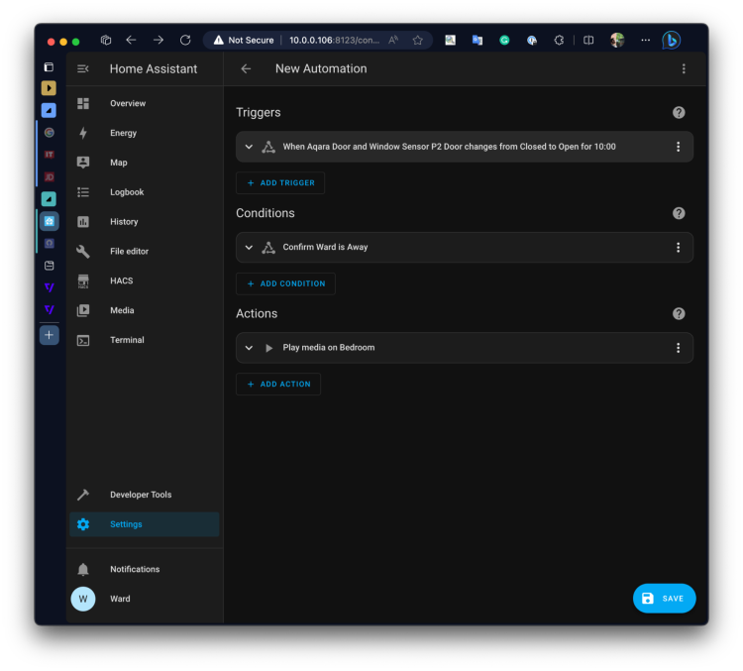Click the Add Action button
The height and width of the screenshot is (671, 743).
[278, 385]
